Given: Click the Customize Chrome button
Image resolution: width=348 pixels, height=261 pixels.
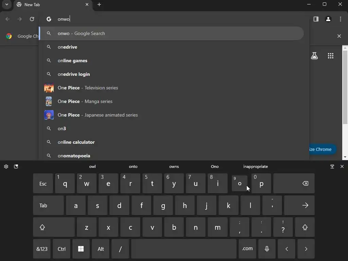Looking at the screenshot, I should pos(323,150).
